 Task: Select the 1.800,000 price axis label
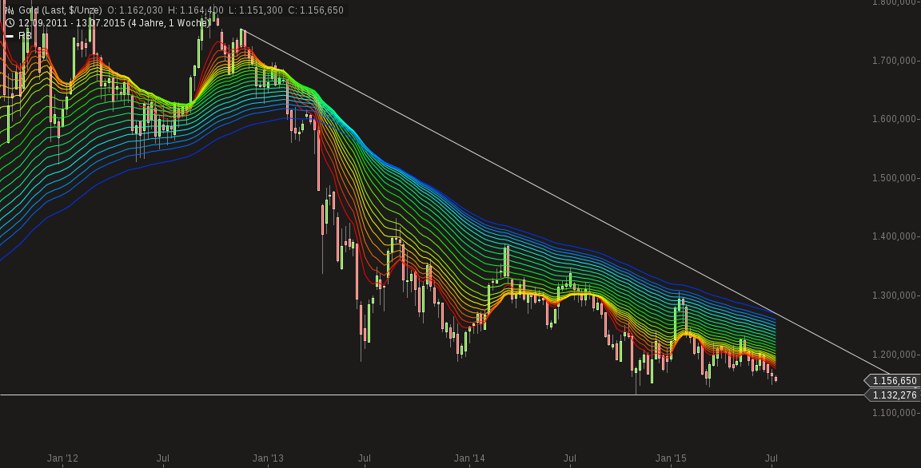pos(894,6)
